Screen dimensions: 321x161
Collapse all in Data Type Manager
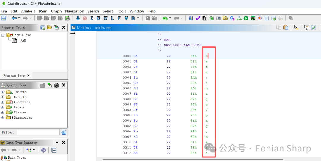pos(54,150)
